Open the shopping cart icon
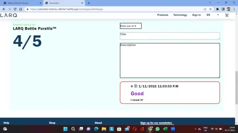This screenshot has width=238, height=133. click(x=227, y=15)
